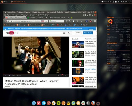132x106 pixels.
Task: Open the Eszközök menu
Action: click(41, 15)
